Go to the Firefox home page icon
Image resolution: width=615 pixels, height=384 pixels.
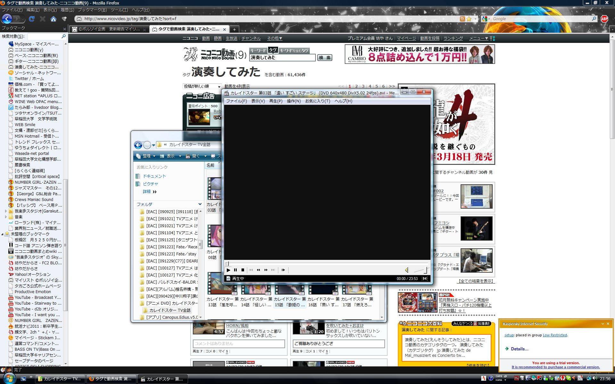pyautogui.click(x=53, y=19)
